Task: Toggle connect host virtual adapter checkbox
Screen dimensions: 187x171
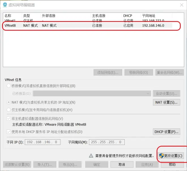Action: 8,119
